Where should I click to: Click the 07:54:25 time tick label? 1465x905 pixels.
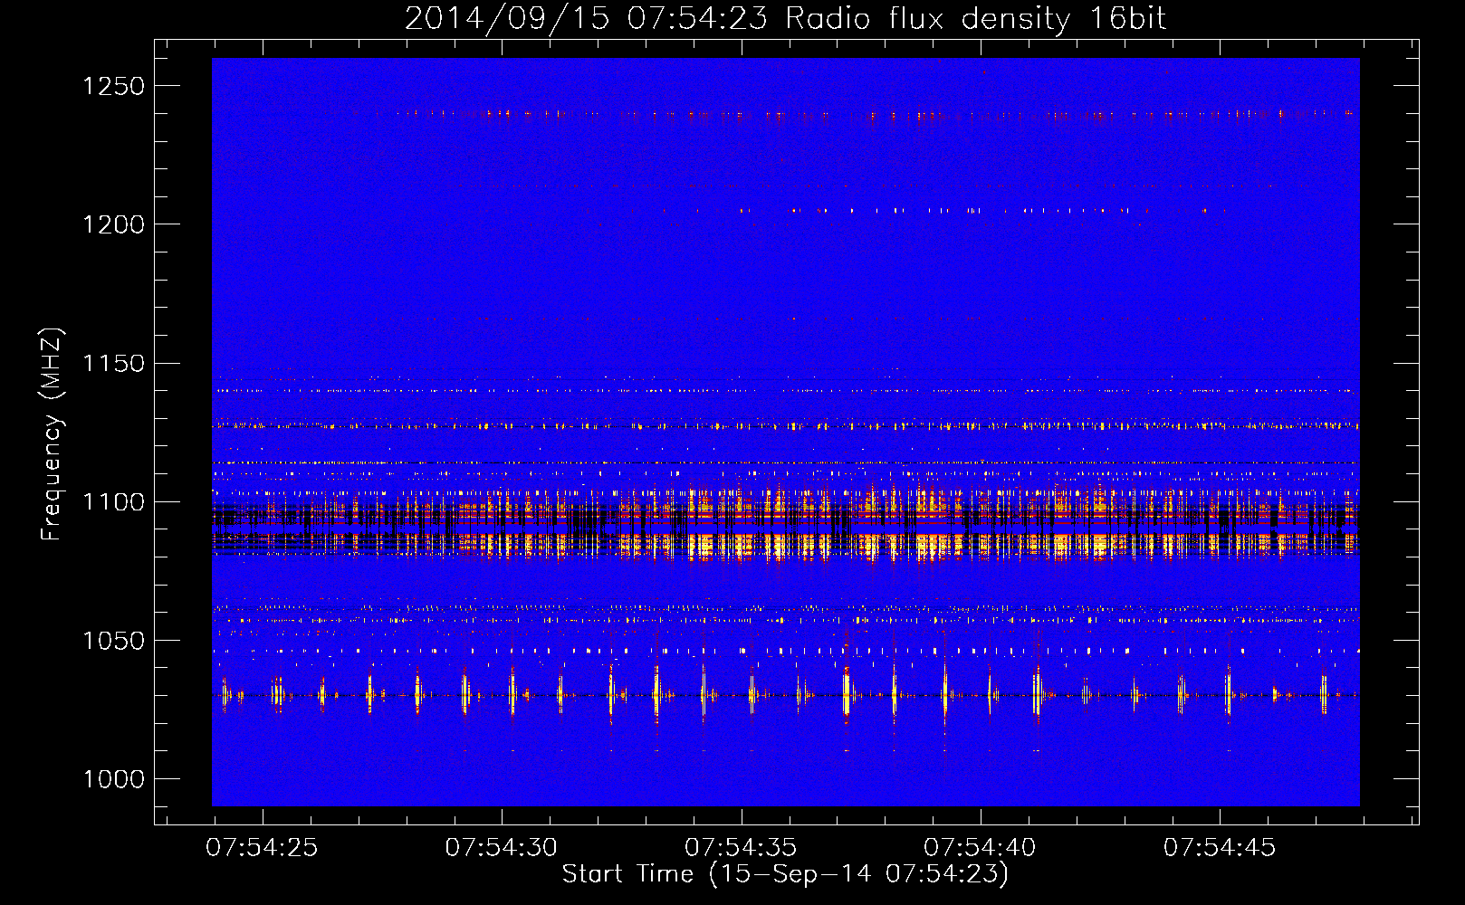pyautogui.click(x=262, y=847)
